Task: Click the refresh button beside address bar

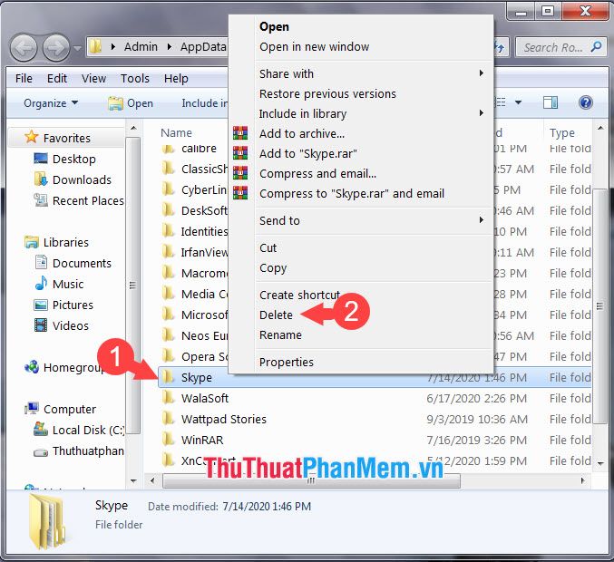Action: coord(502,47)
